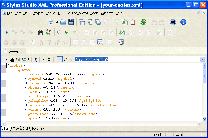Switch to the Grid view tab
Image resolution: width=208 pixels, height=138 pixels.
click(25, 129)
